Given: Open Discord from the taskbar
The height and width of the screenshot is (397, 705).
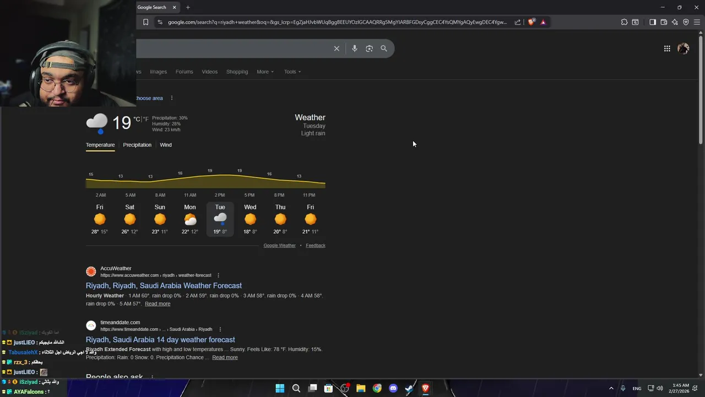Looking at the screenshot, I should [393, 388].
